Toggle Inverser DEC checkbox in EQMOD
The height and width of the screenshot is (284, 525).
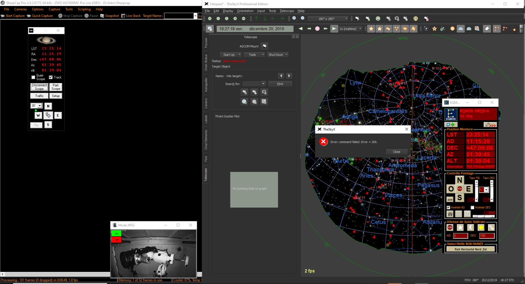click(x=472, y=208)
